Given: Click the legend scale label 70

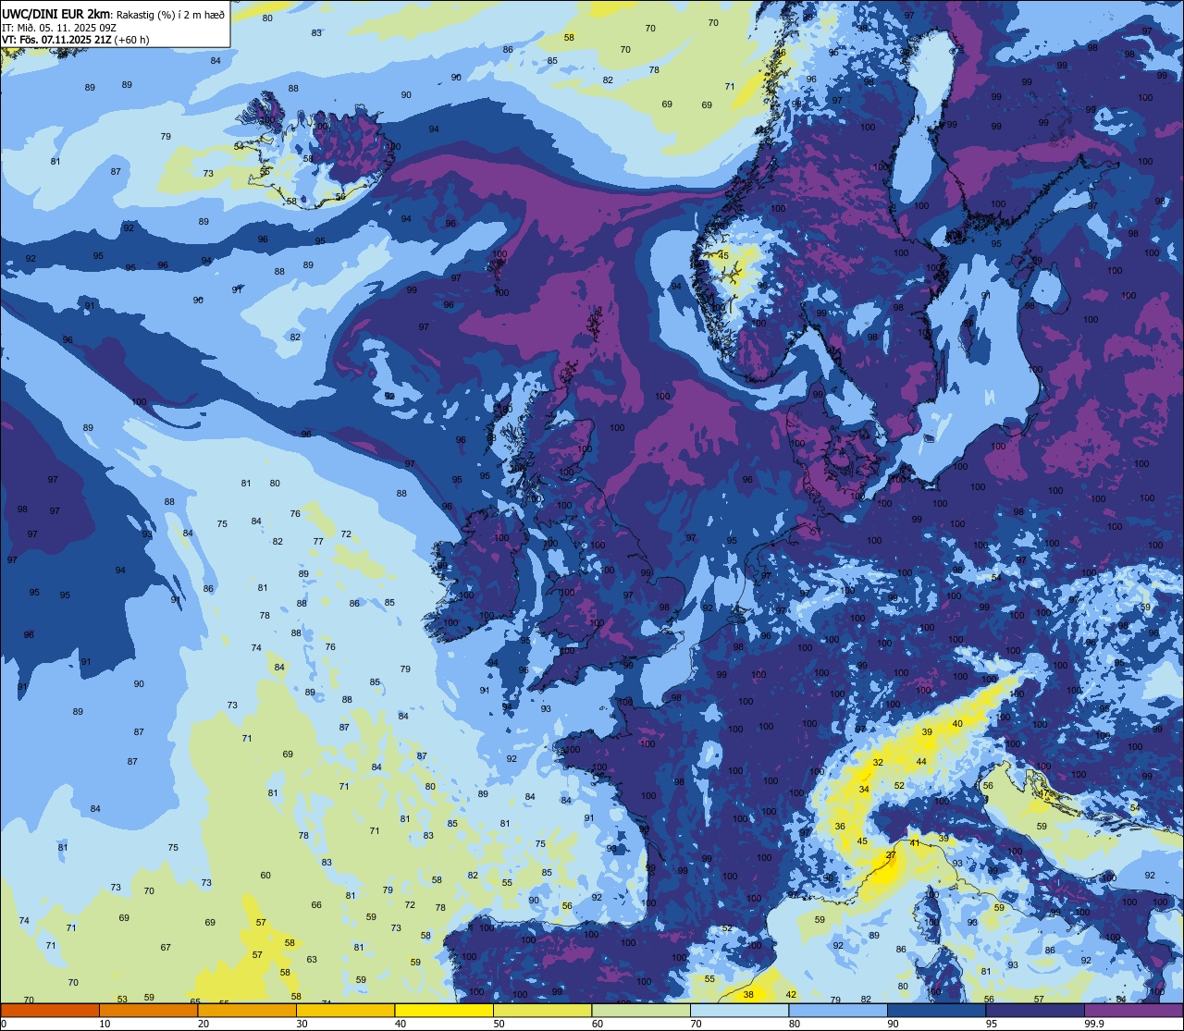Looking at the screenshot, I should point(696,1024).
